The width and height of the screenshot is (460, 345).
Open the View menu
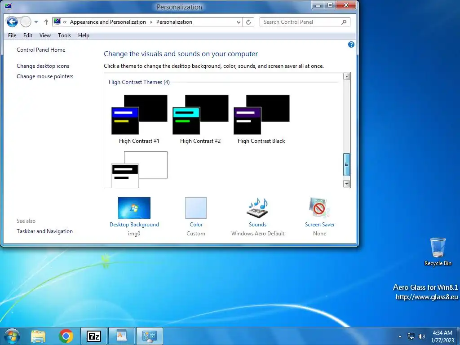(x=45, y=35)
